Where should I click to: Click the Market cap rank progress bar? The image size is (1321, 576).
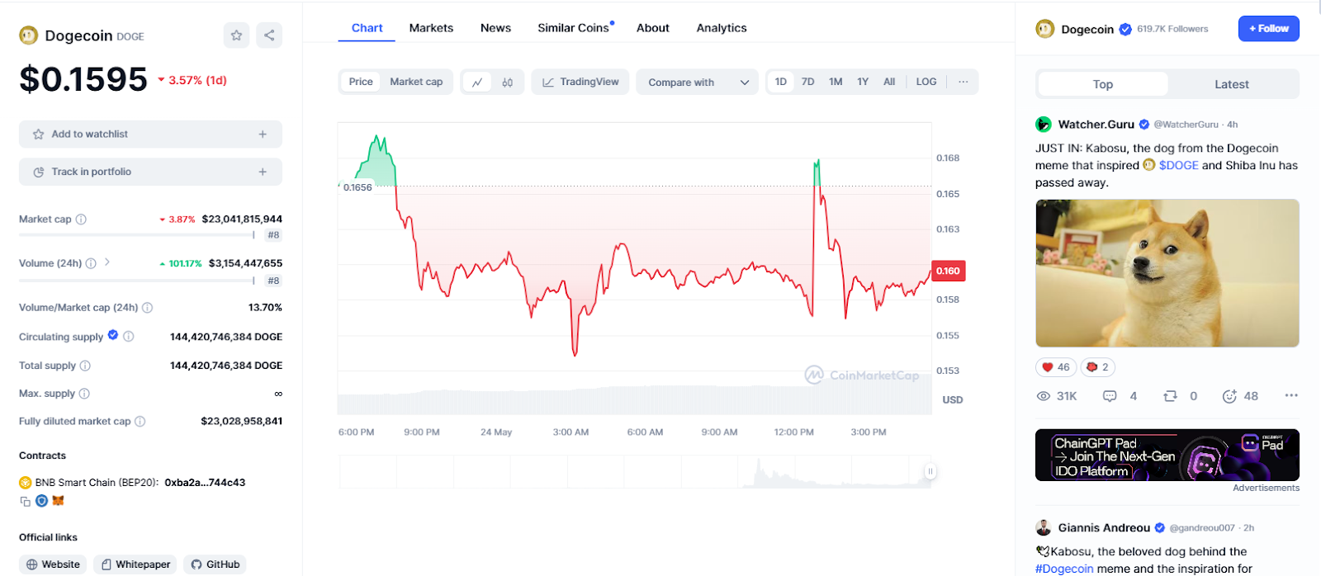pyautogui.click(x=137, y=235)
